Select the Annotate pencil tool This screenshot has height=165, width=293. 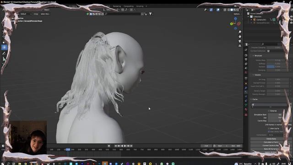click(4, 54)
